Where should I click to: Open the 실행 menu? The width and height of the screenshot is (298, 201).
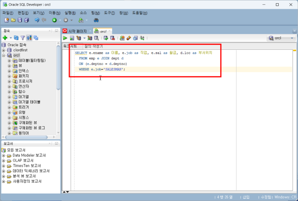[70, 13]
